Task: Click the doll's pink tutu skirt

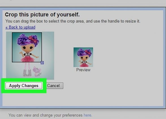Action: (28, 59)
